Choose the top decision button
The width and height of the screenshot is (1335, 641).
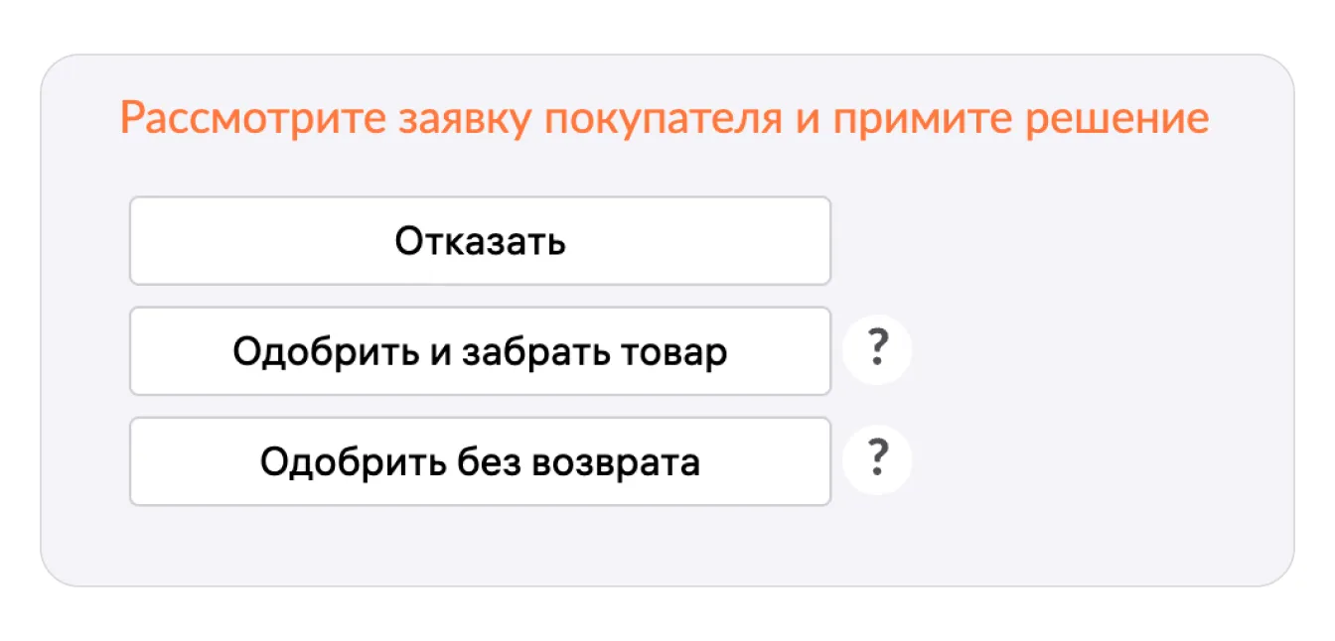480,241
